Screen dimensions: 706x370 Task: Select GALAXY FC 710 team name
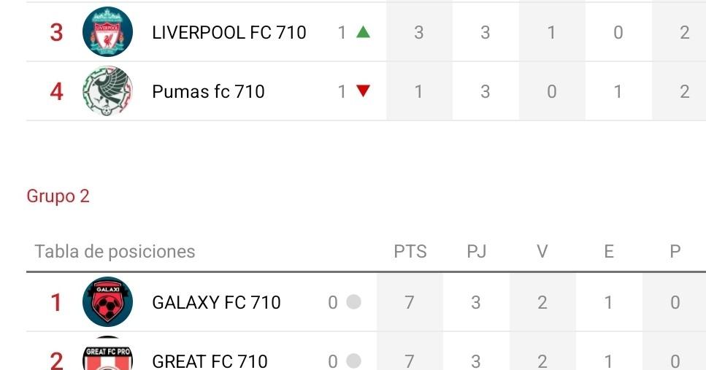(216, 302)
